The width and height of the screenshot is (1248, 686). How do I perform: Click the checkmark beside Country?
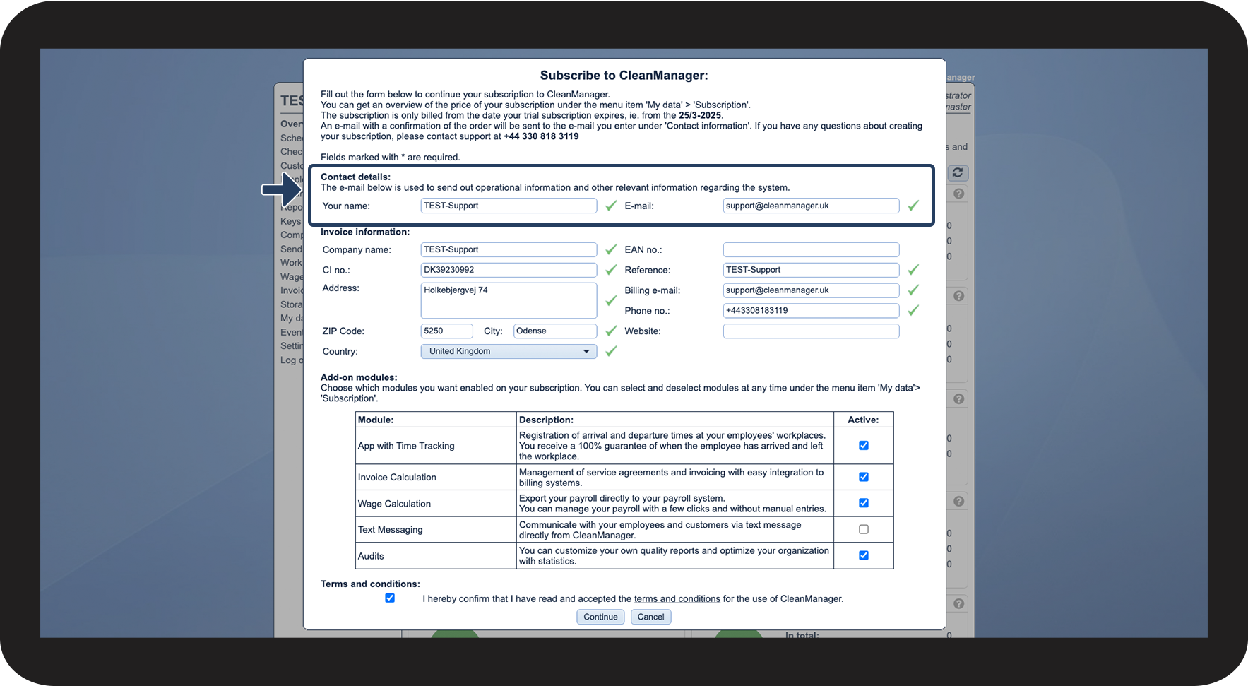[x=611, y=351]
